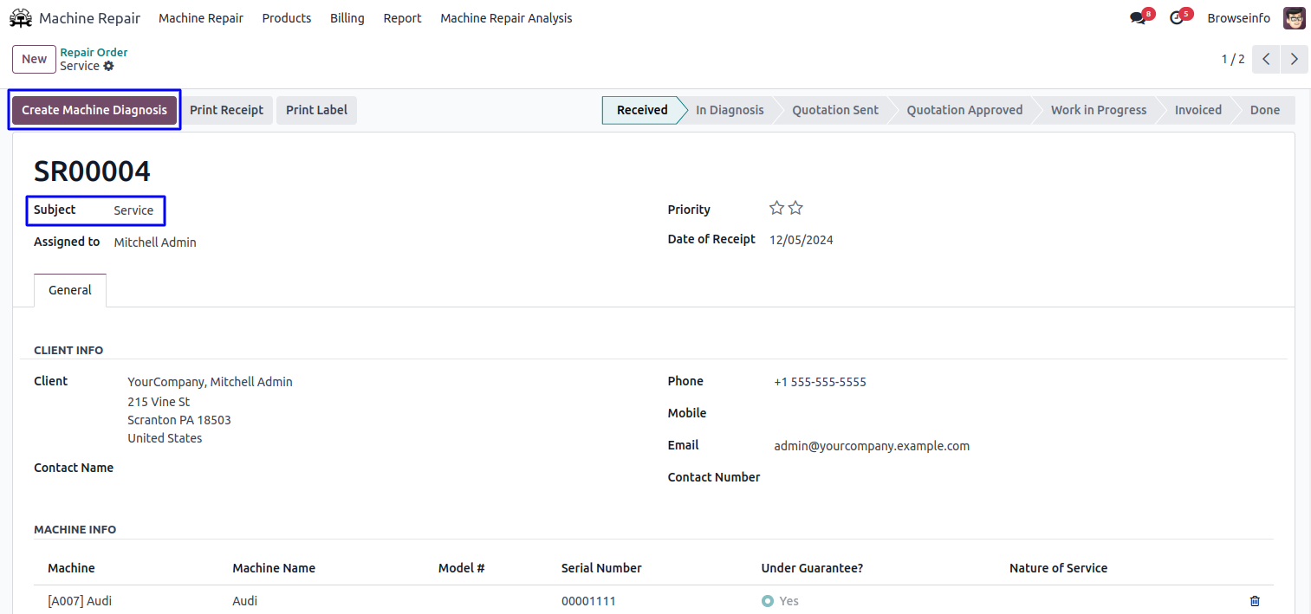This screenshot has height=614, width=1311.
Task: Open the chat messages icon
Action: pyautogui.click(x=1138, y=18)
